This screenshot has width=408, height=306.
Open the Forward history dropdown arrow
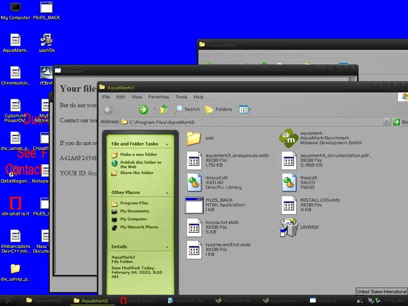154,109
